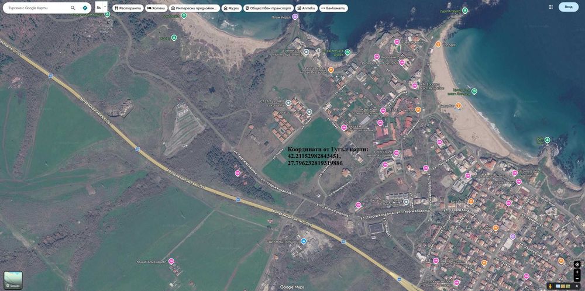This screenshot has height=291, width=585.
Task: Click the Плаж Мечата дупка green pin
Action: 347,52
